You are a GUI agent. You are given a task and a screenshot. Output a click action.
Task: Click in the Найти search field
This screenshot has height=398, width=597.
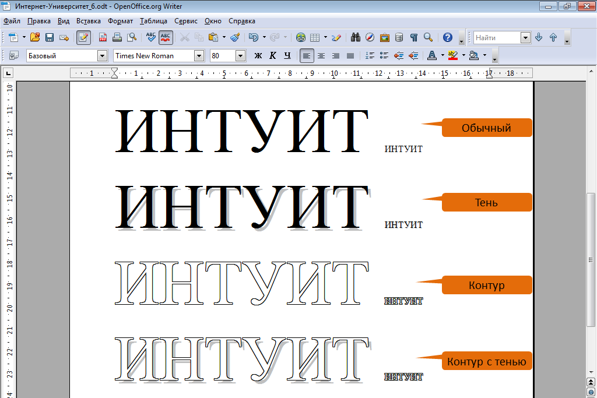[x=497, y=38]
